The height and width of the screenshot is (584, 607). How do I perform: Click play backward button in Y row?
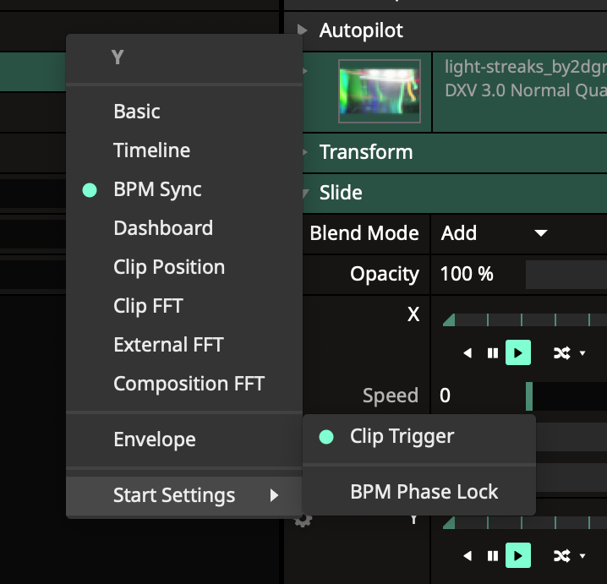[468, 556]
